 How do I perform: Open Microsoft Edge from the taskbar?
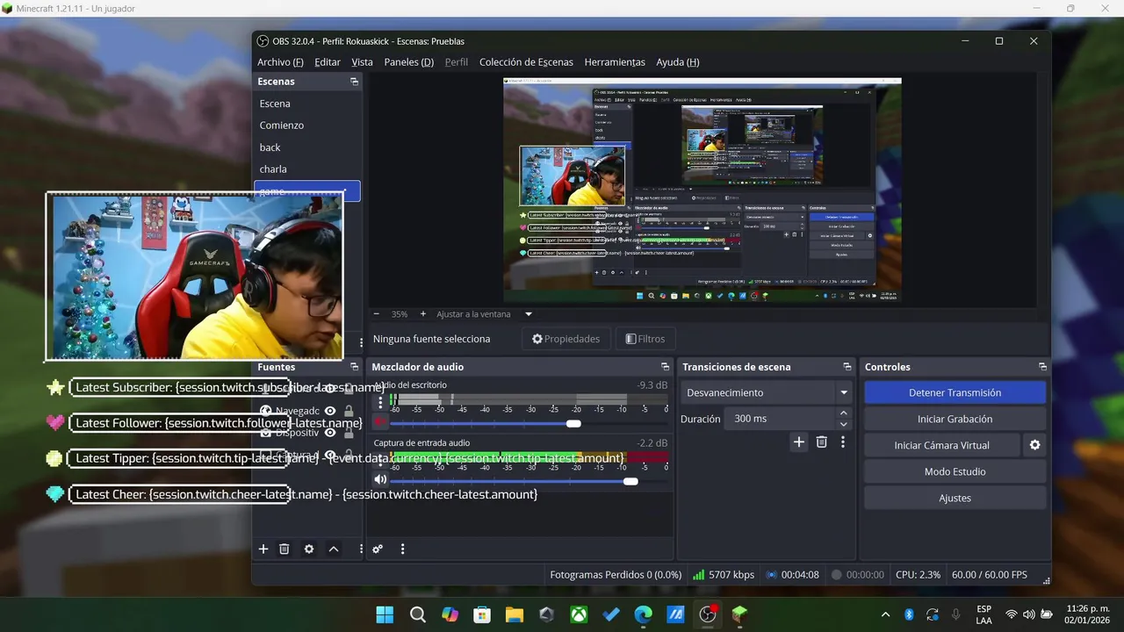point(644,614)
